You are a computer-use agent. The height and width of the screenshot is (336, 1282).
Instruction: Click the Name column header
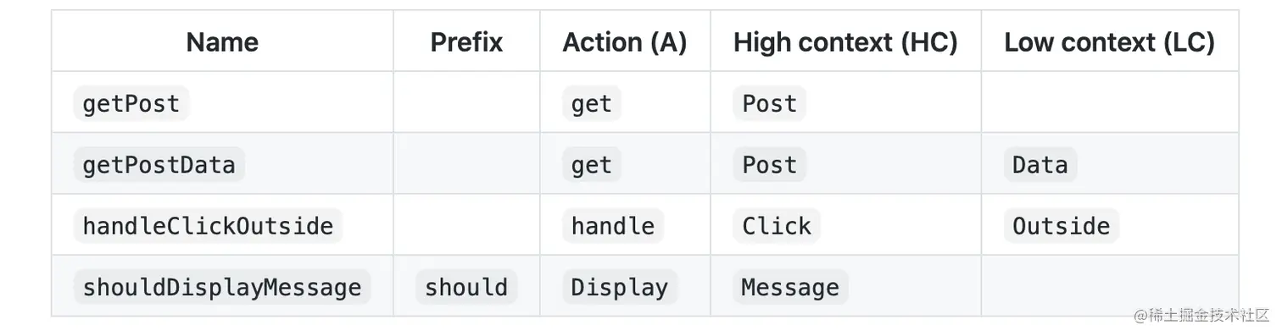(x=222, y=41)
